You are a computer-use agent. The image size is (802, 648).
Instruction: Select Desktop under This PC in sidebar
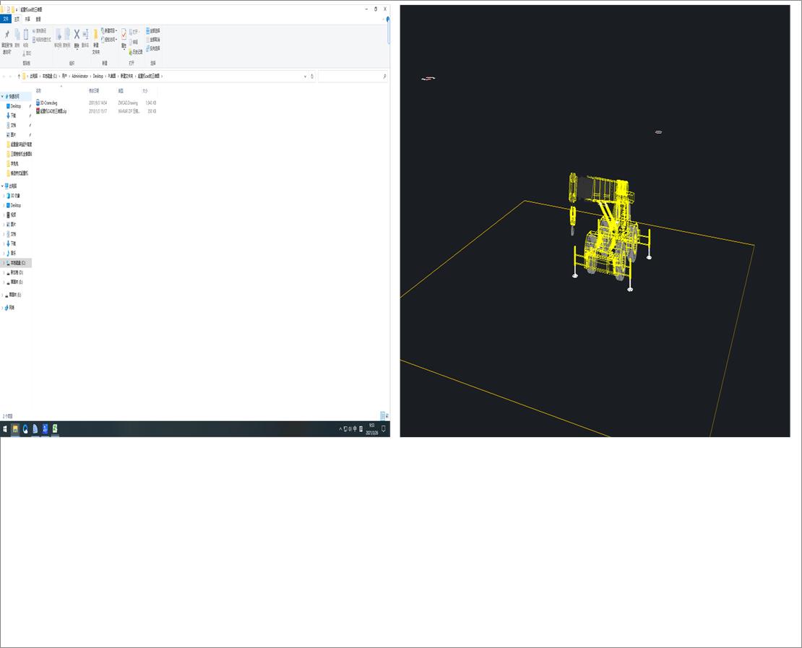16,205
